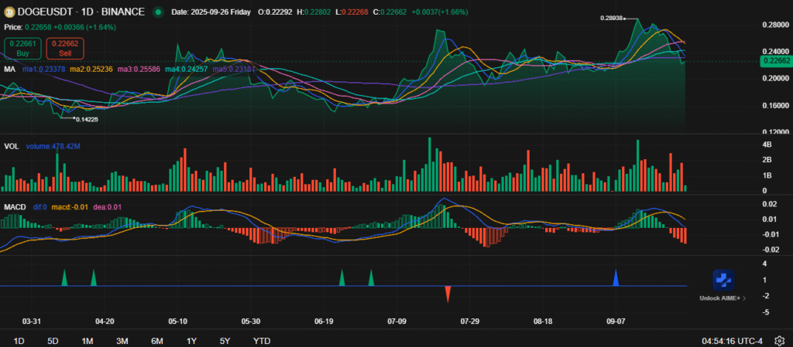The image size is (793, 347).
Task: Click the Unlock AIME+ link text
Action: click(x=722, y=298)
